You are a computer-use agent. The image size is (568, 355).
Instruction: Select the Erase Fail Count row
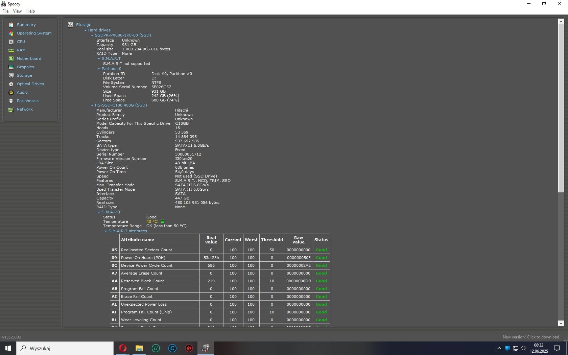[220, 297]
